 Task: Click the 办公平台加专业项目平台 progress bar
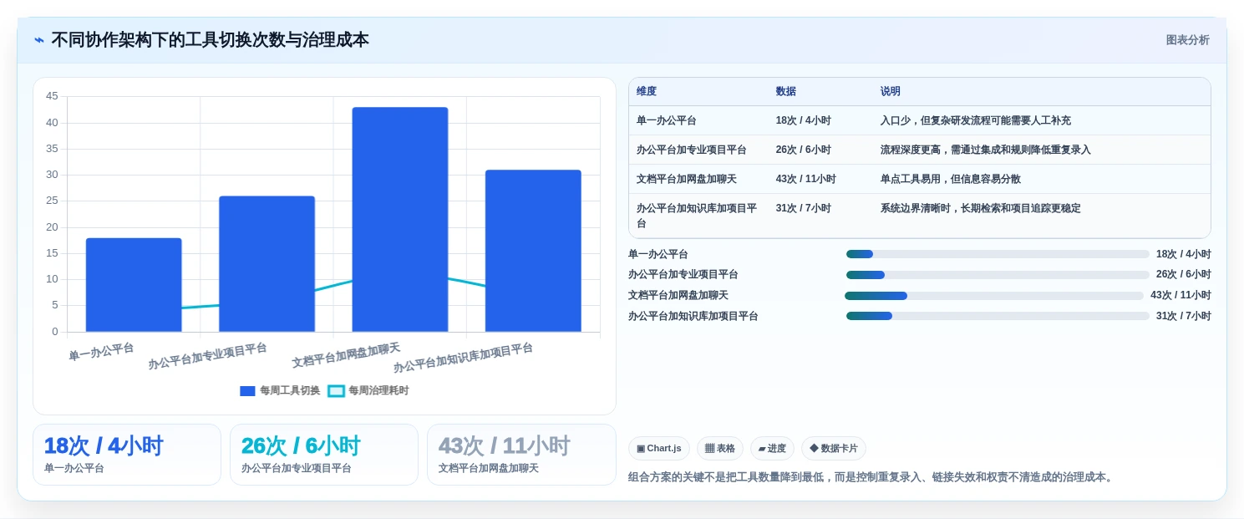coord(998,274)
